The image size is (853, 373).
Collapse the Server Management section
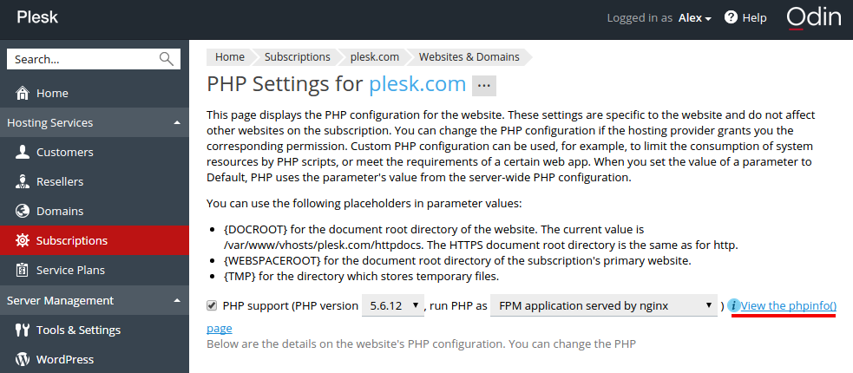pyautogui.click(x=176, y=300)
